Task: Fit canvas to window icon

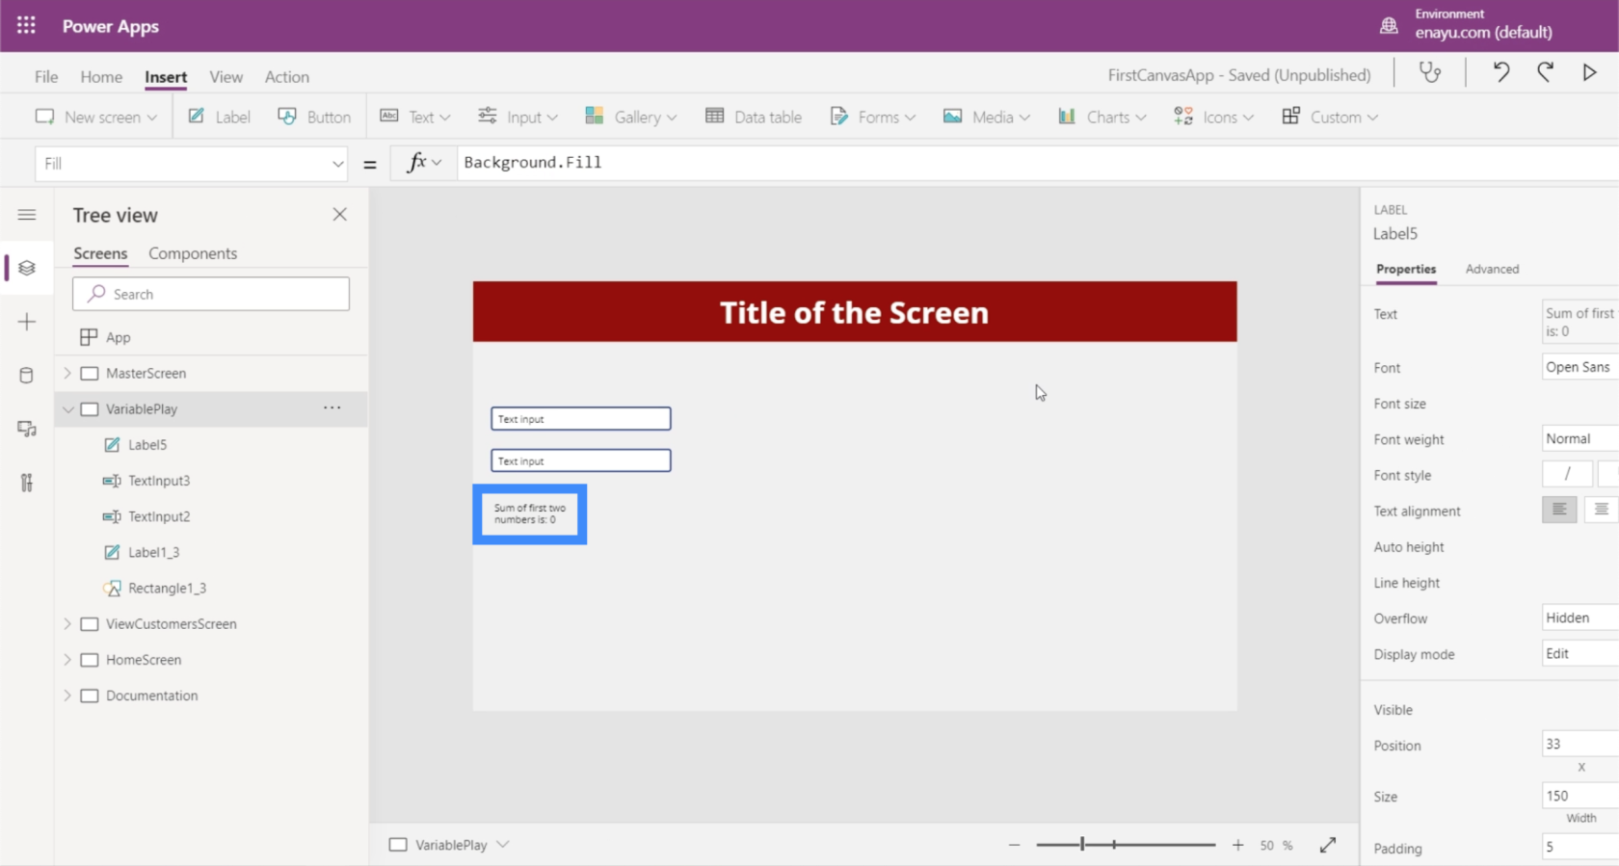Action: click(x=1328, y=845)
